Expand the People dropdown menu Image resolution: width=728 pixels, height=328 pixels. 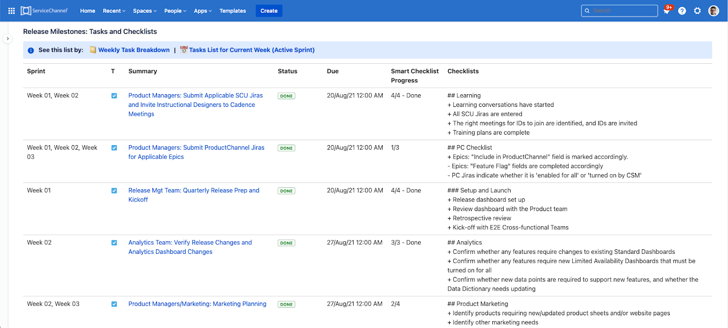pos(175,11)
